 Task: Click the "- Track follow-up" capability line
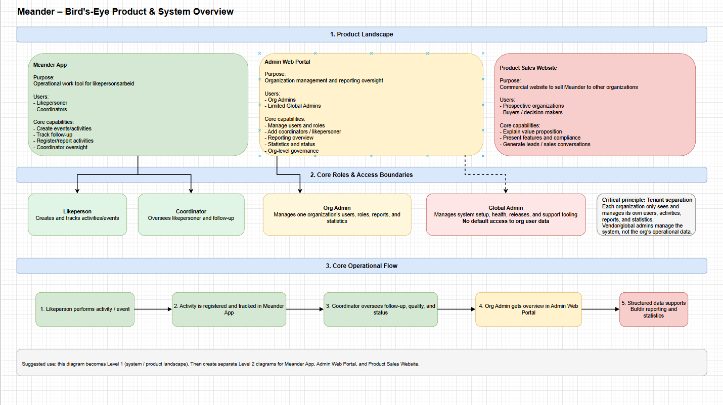[x=53, y=135]
